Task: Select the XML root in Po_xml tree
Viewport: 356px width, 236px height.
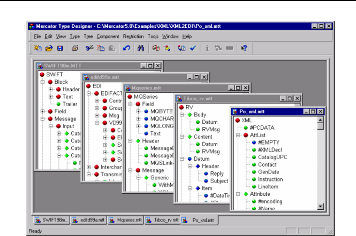Action: [247, 120]
